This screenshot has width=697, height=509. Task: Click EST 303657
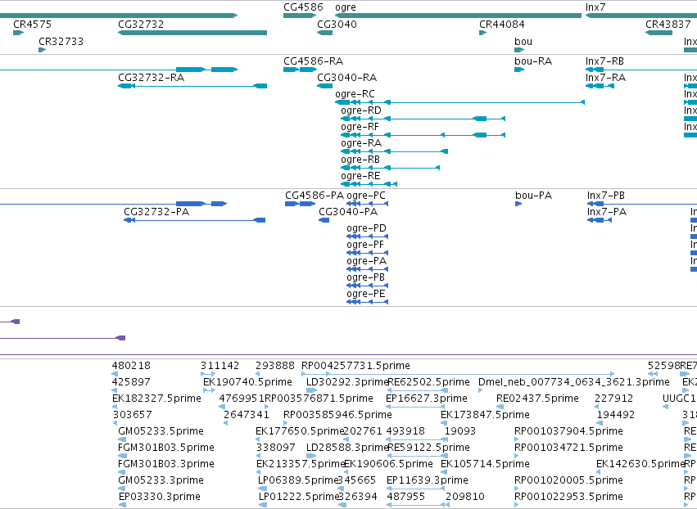(x=132, y=415)
